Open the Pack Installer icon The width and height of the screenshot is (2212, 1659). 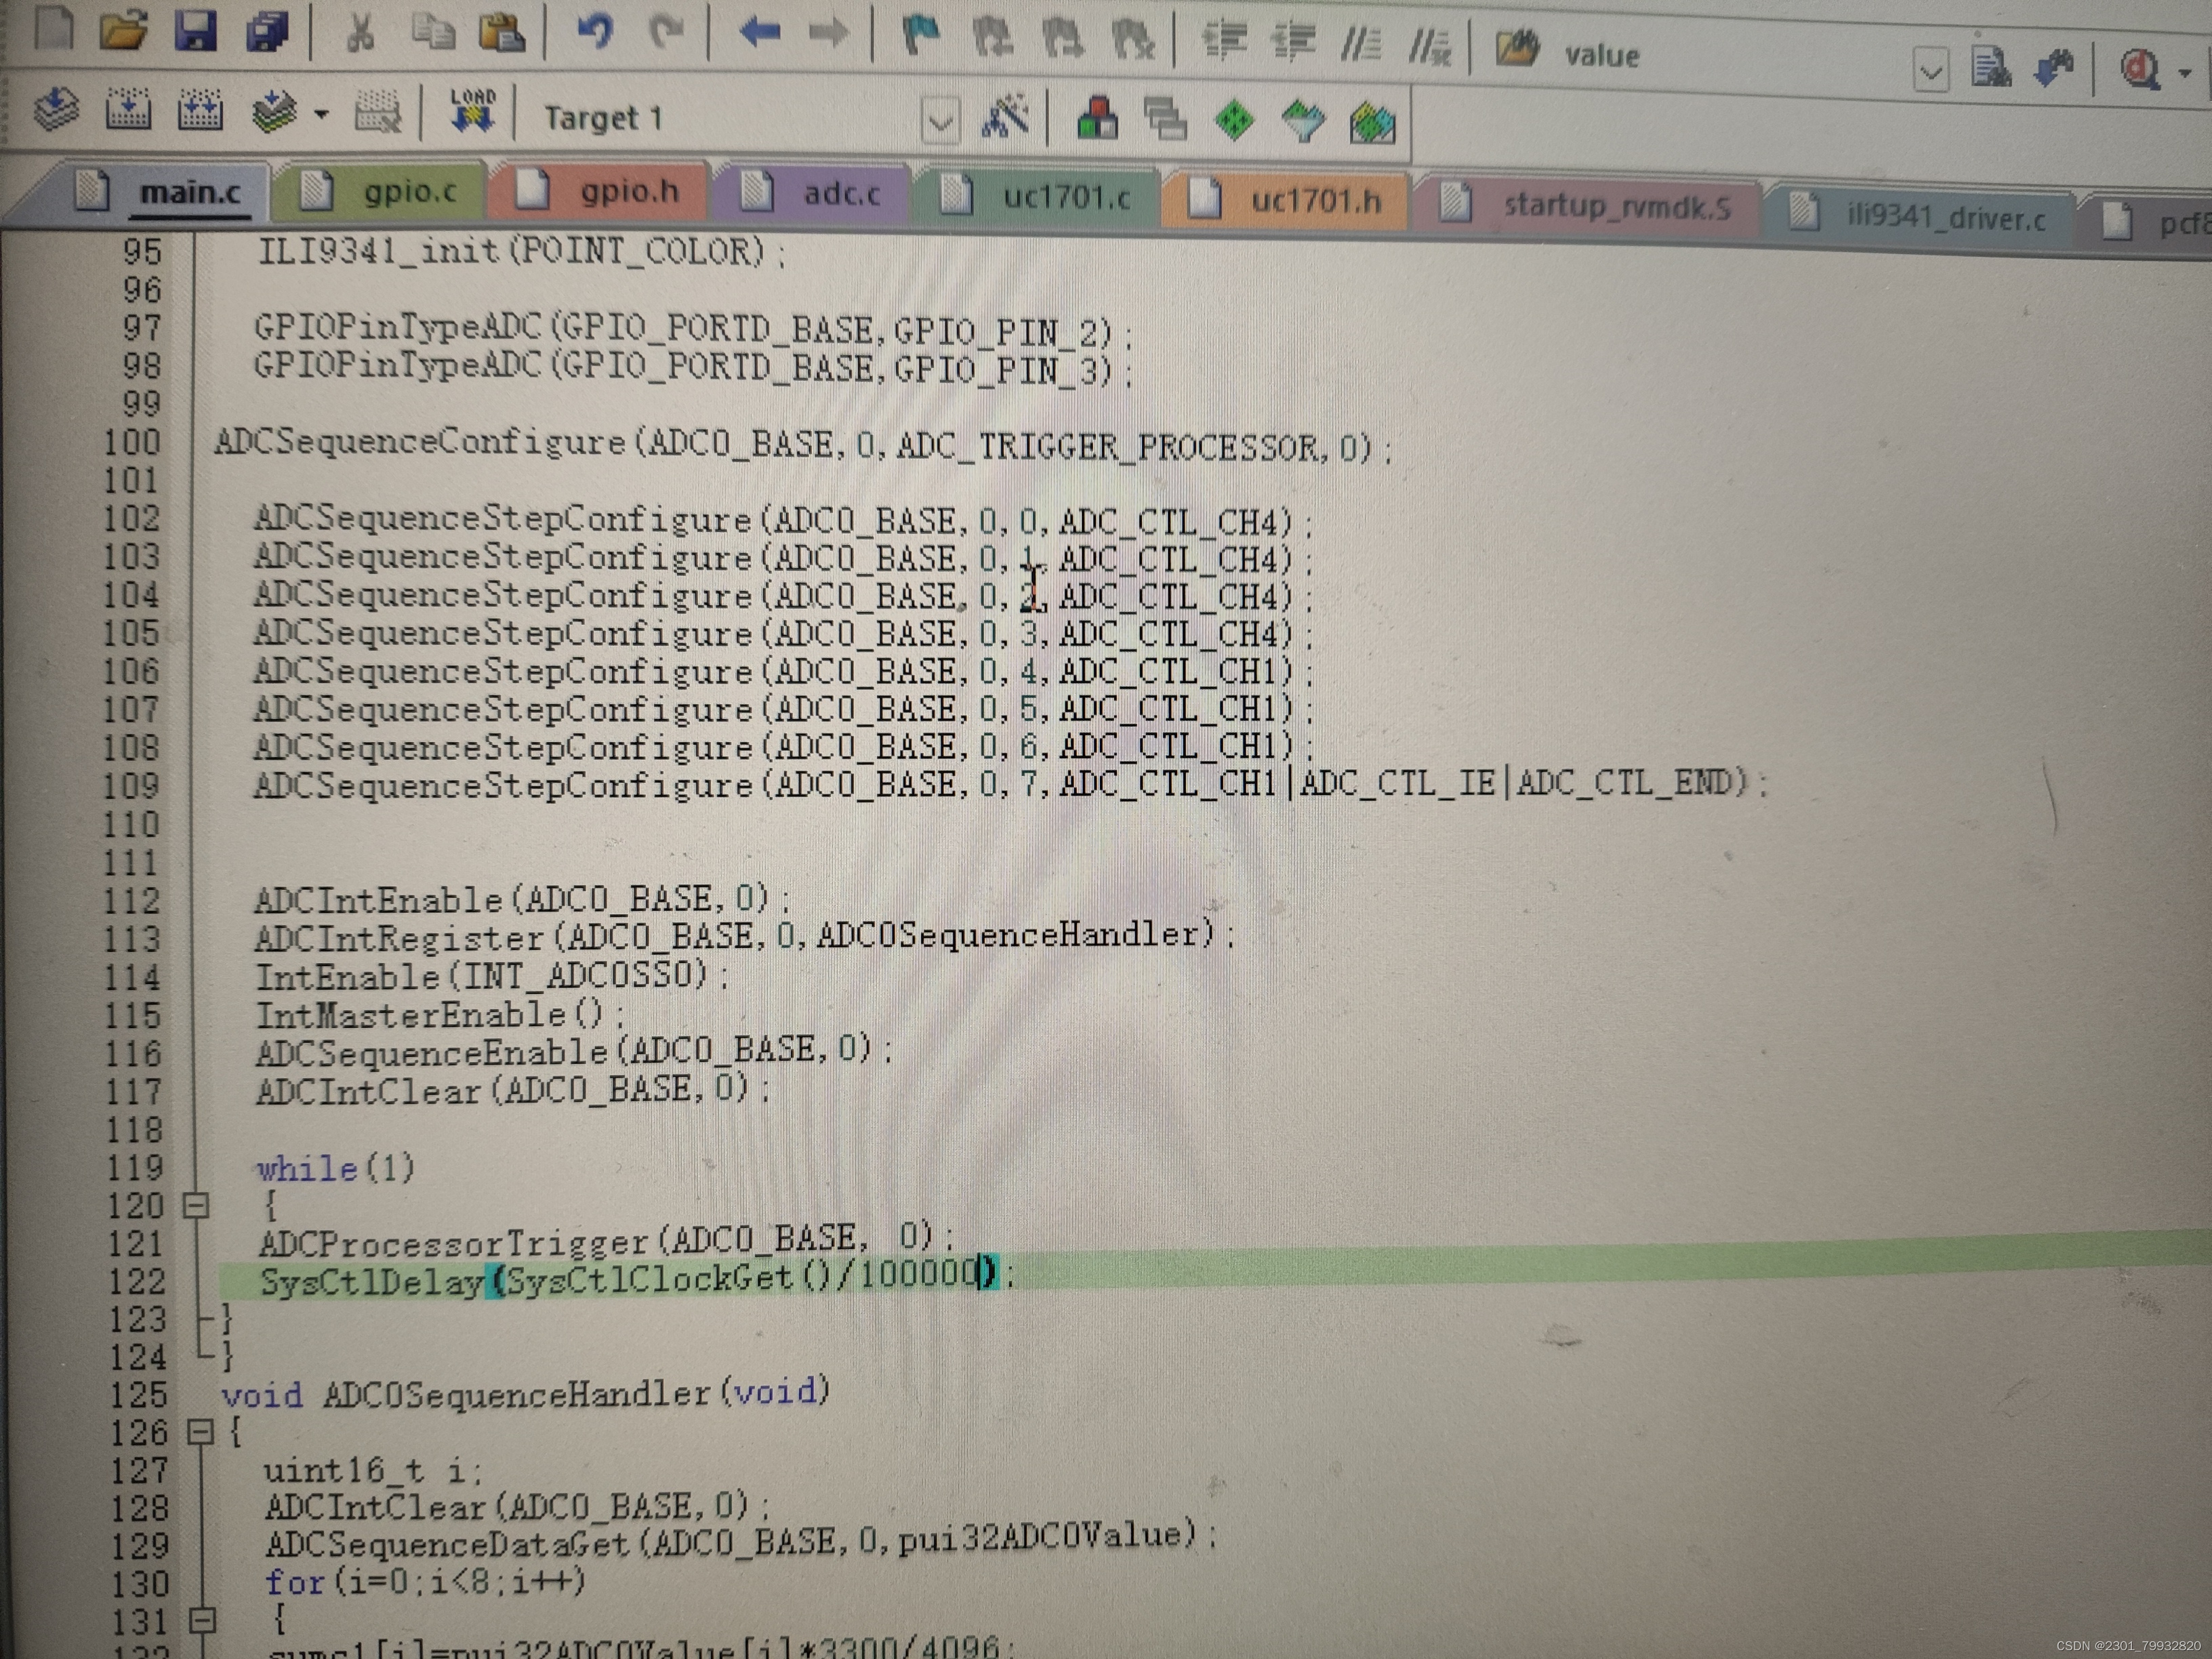1373,124
